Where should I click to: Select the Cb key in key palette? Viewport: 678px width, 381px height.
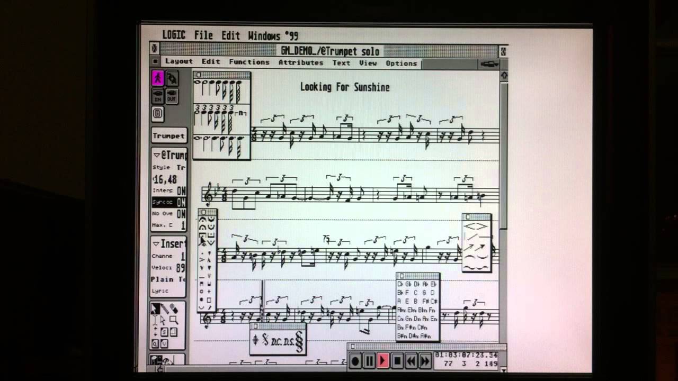(x=399, y=284)
